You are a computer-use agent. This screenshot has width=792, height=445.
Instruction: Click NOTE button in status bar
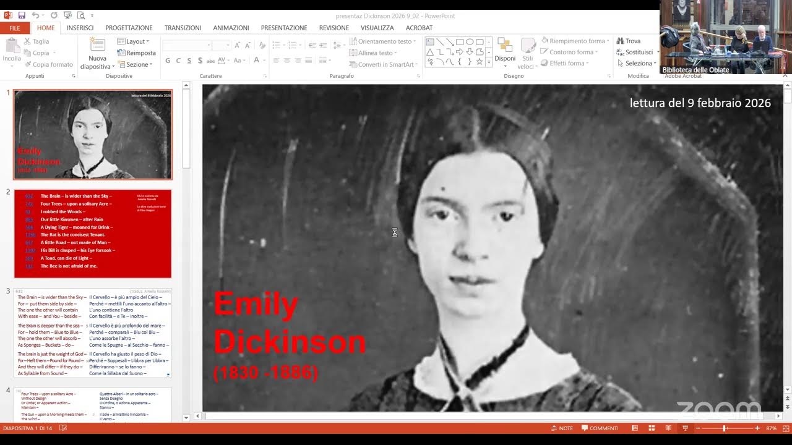tap(562, 428)
